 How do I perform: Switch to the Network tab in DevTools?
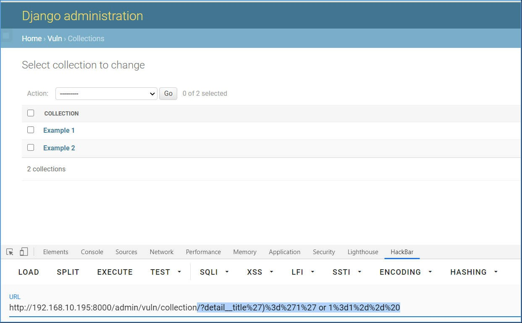click(x=161, y=252)
